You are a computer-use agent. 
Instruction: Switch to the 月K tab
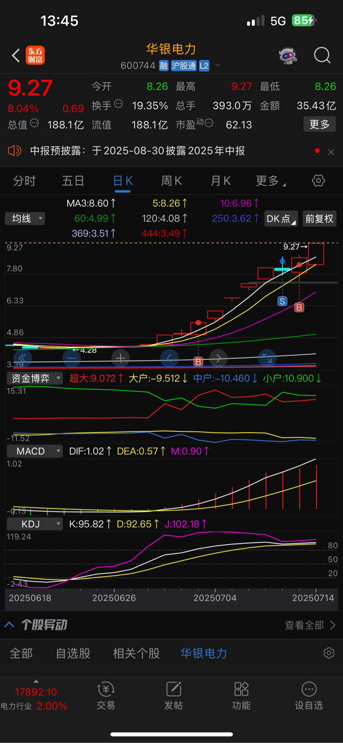[221, 181]
